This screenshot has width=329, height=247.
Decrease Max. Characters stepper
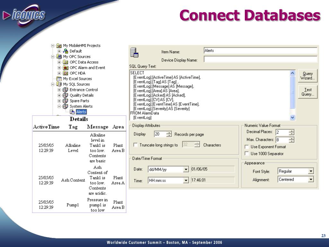click(291, 141)
